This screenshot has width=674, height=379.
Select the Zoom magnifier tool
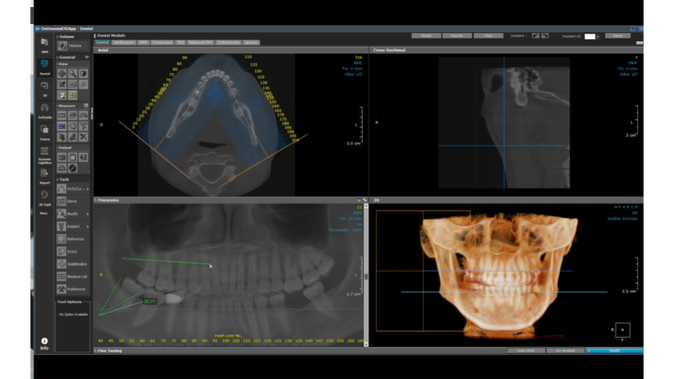[72, 74]
